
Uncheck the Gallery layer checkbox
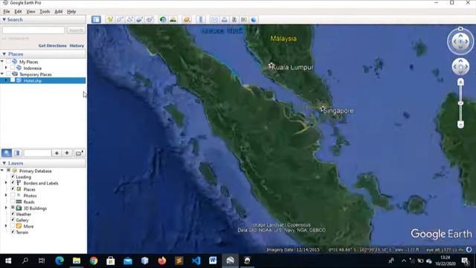pyautogui.click(x=13, y=220)
